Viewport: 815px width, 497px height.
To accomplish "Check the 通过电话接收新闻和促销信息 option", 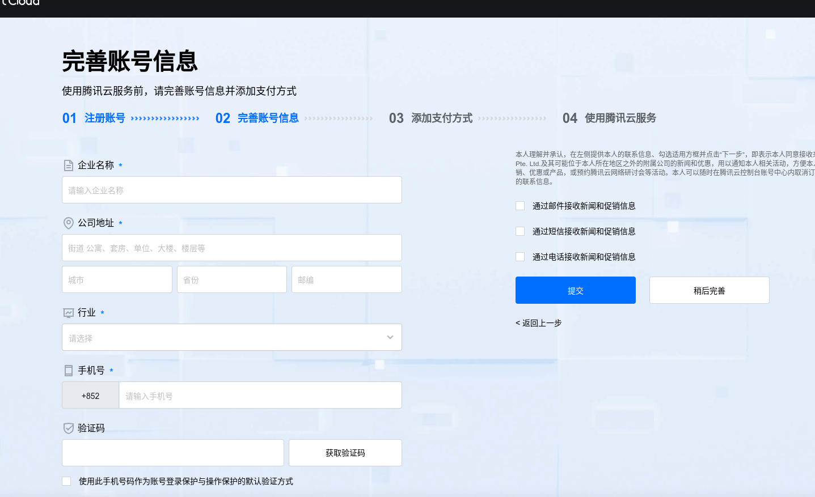I will 520,257.
